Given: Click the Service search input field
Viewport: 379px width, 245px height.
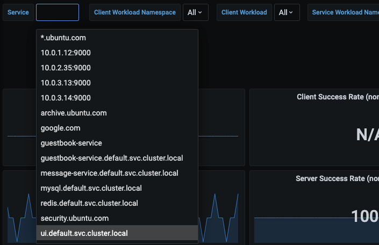Looking at the screenshot, I should click(x=58, y=12).
